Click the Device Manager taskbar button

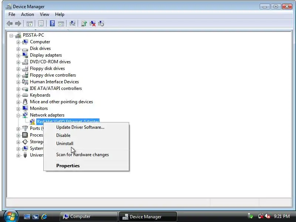coord(148,216)
